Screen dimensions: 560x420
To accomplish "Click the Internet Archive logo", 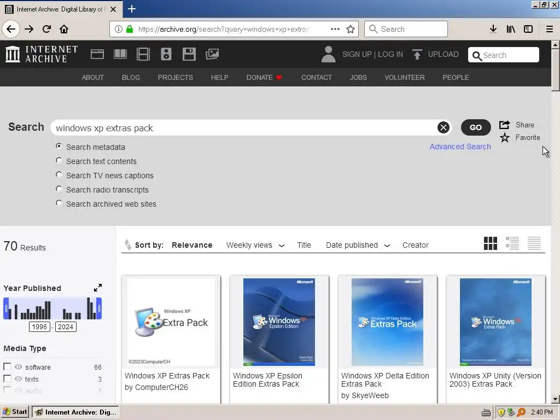I will (x=42, y=54).
